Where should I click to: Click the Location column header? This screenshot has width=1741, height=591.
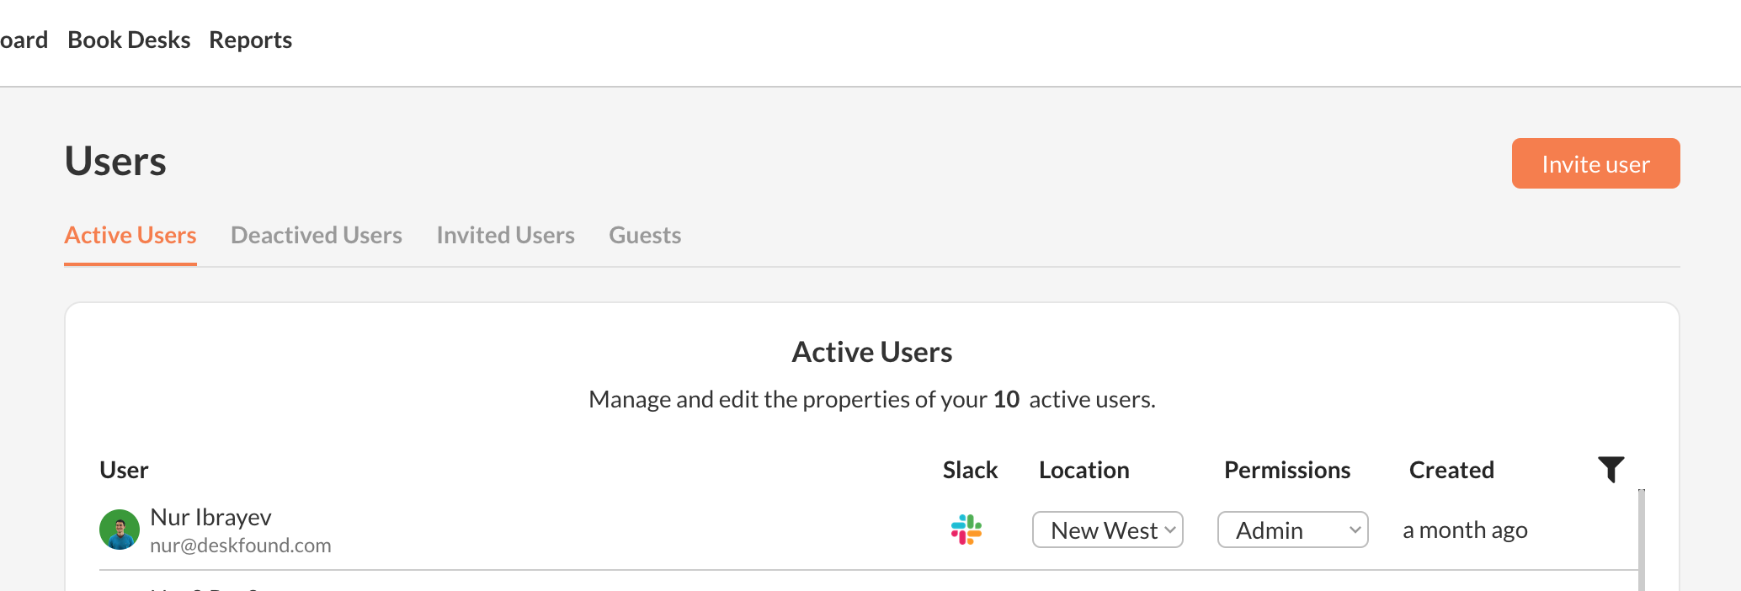1083,470
